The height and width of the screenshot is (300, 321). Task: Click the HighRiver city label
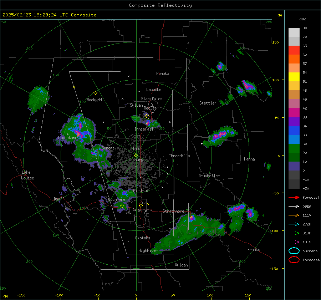click(x=148, y=250)
